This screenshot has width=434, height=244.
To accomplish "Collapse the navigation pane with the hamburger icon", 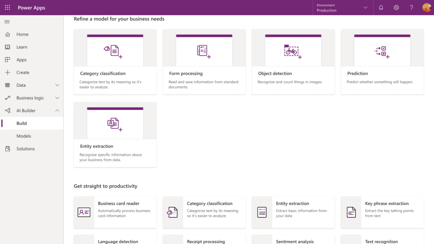I will pyautogui.click(x=6, y=22).
